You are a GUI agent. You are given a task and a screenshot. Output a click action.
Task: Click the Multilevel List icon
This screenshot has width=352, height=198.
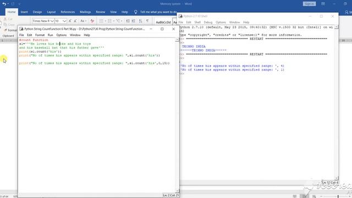coord(119,21)
